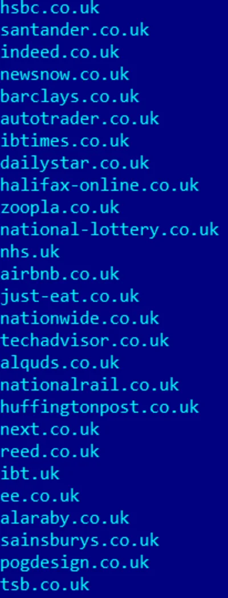This screenshot has width=228, height=598.
Task: Select autotrader.co.uk domain text
Action: (x=79, y=118)
